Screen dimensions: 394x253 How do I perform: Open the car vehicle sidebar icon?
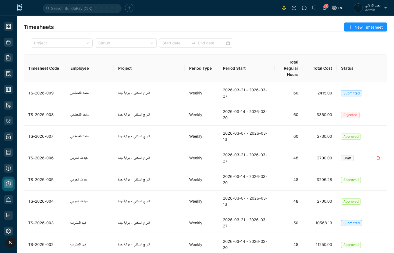(8, 137)
